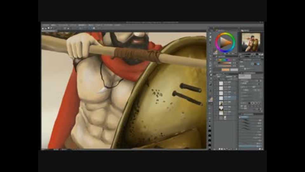Viewport: 305px width, 172px height.
Task: Select the first brush tip shape circle in tool property
Action: (x=250, y=103)
